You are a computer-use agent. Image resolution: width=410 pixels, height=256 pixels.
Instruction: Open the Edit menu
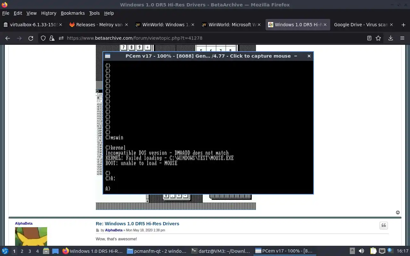[18, 13]
